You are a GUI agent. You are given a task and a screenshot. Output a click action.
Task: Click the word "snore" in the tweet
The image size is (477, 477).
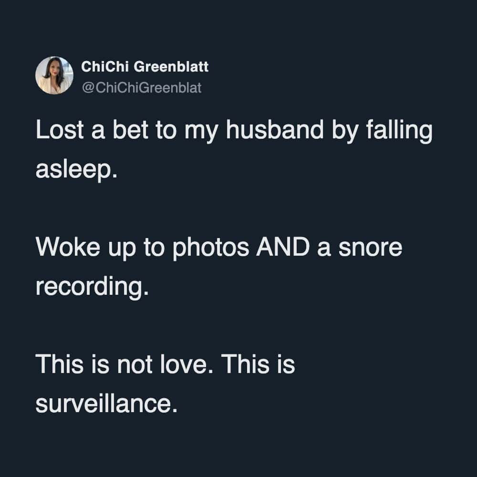[371, 248]
